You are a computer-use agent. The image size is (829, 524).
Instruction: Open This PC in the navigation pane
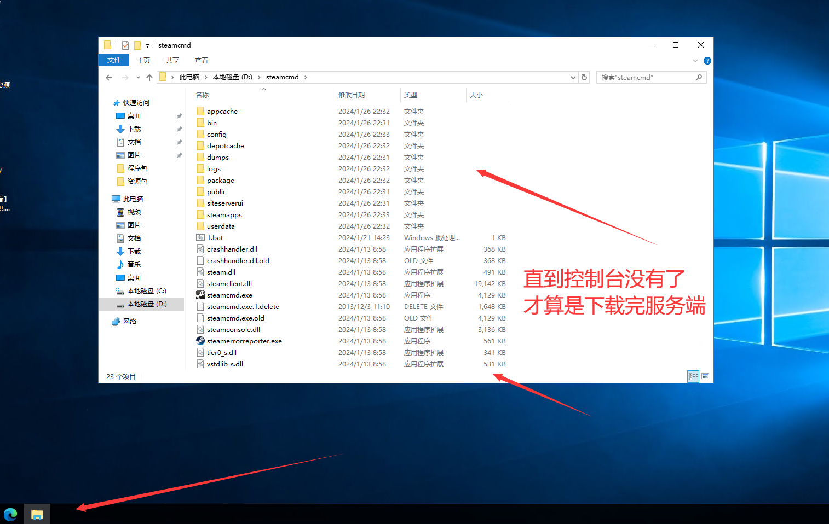coord(128,199)
